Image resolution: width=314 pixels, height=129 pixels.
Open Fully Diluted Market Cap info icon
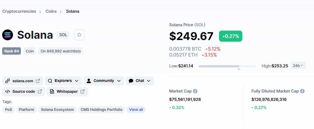[x=302, y=91]
